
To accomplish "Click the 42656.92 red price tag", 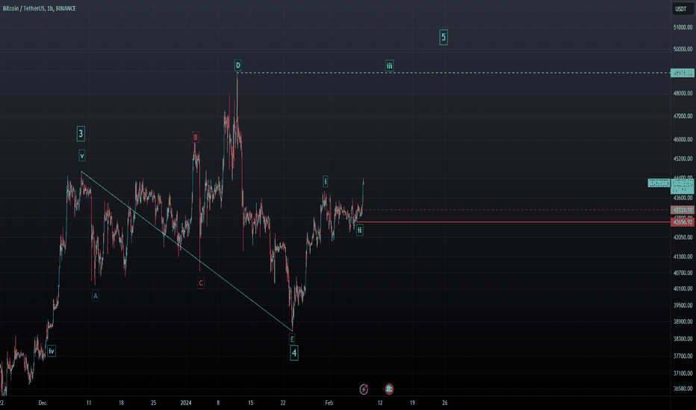I will tap(683, 222).
